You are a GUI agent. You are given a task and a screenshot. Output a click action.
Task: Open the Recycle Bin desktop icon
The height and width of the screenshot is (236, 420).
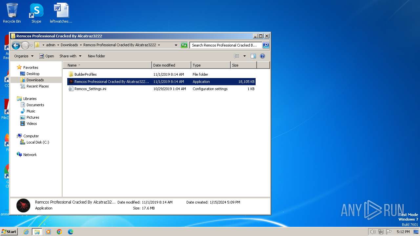(12, 13)
